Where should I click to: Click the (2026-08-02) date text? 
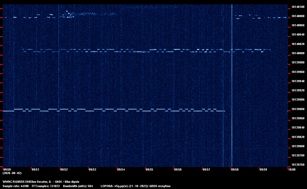click(x=12, y=173)
